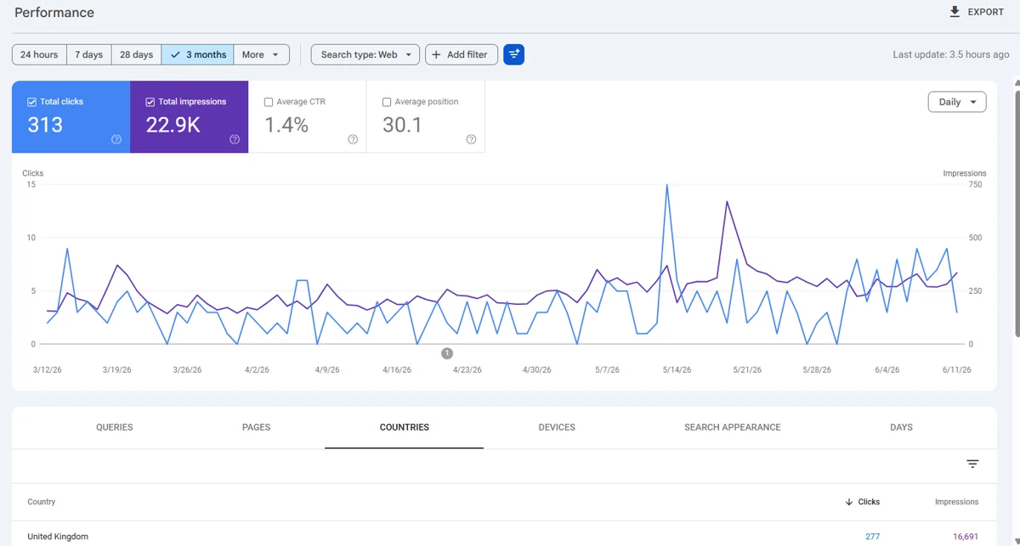Image resolution: width=1020 pixels, height=546 pixels.
Task: Click the plus icon in Add filter
Action: coord(436,54)
